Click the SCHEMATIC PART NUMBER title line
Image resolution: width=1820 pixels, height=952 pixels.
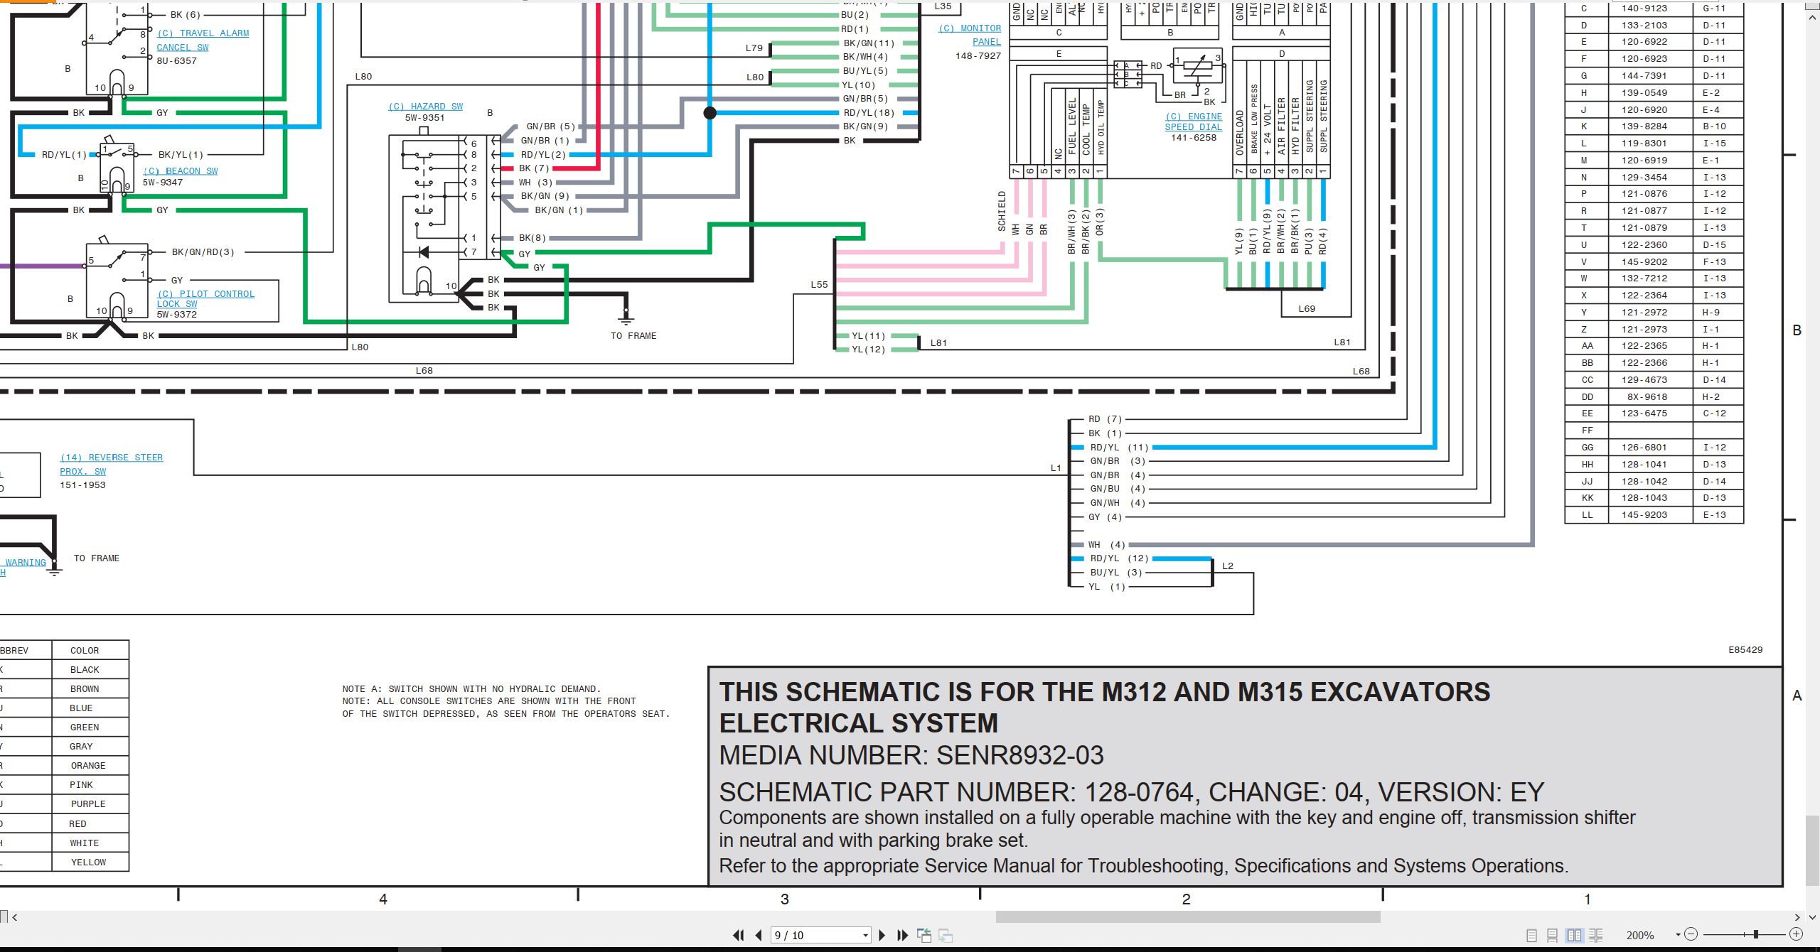coord(1132,792)
